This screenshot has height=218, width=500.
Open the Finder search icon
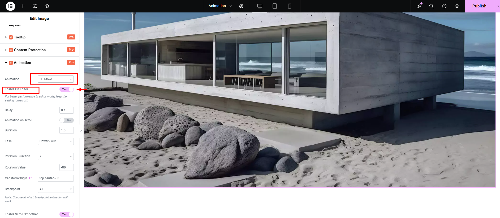coord(432,6)
